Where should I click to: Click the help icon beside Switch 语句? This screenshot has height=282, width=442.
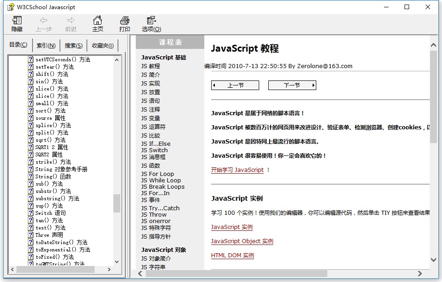pos(31,213)
